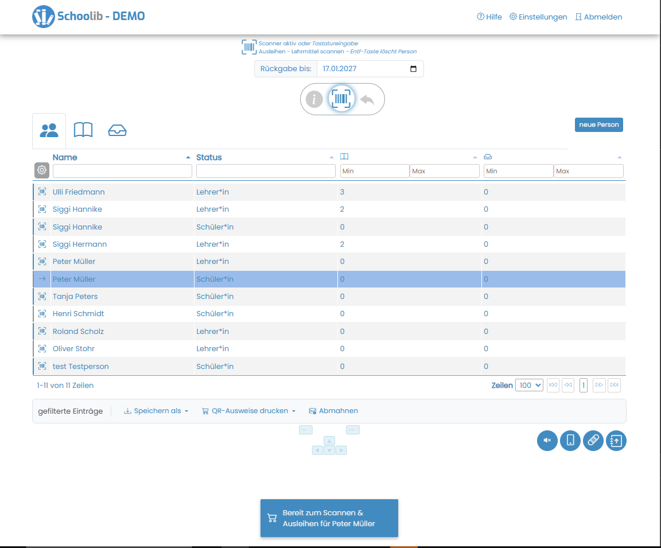Open the column settings gear icon
The width and height of the screenshot is (661, 548).
click(x=41, y=170)
